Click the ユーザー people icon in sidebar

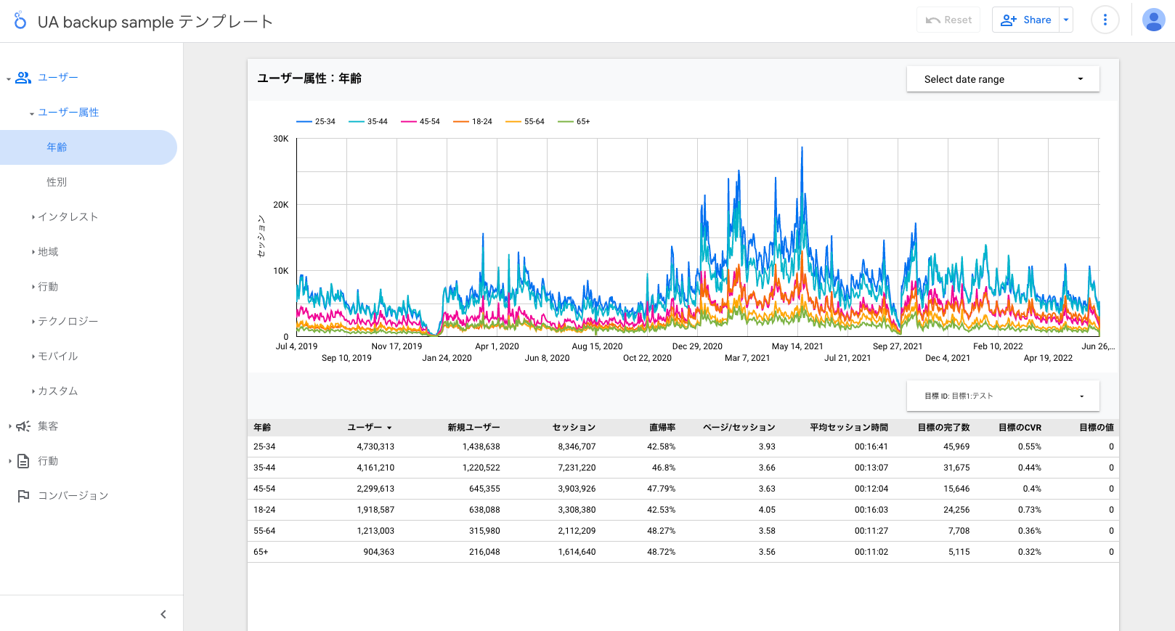(23, 78)
